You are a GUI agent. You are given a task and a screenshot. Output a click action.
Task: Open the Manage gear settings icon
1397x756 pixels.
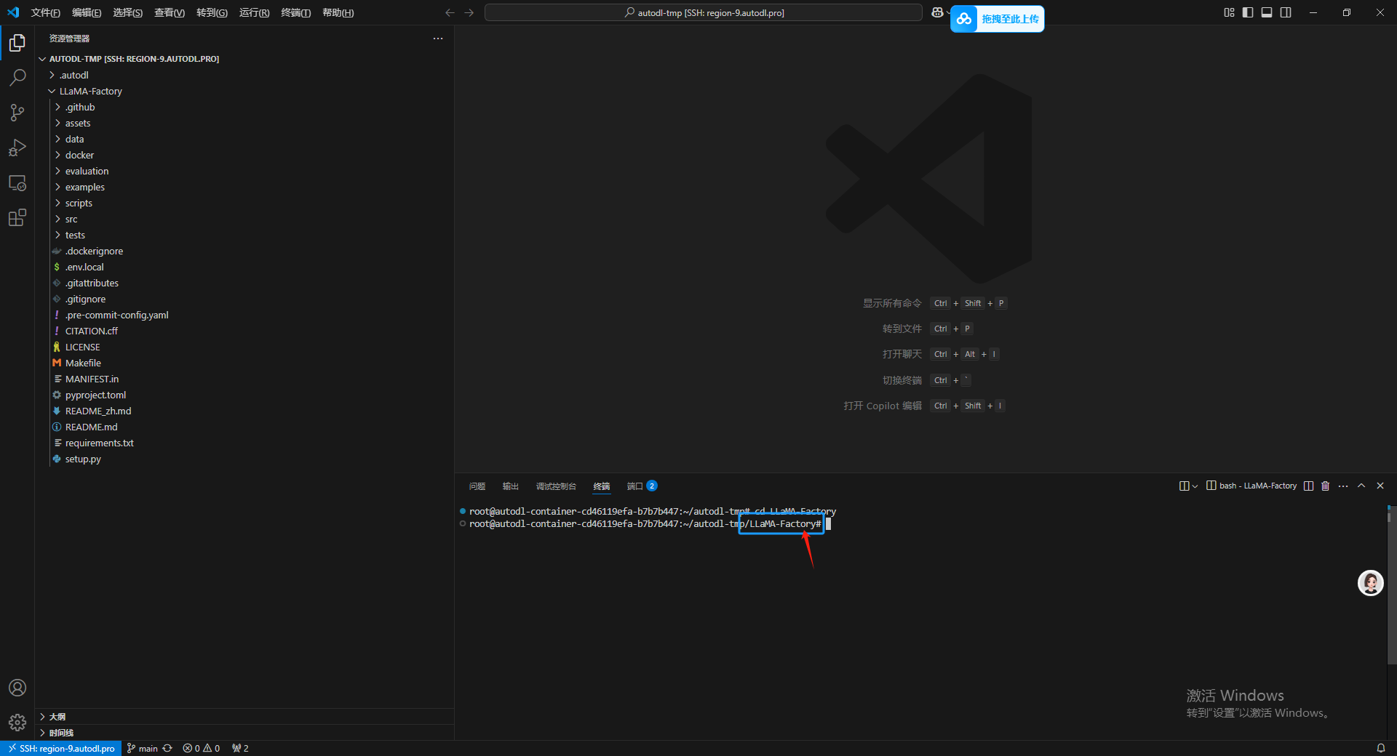17,723
